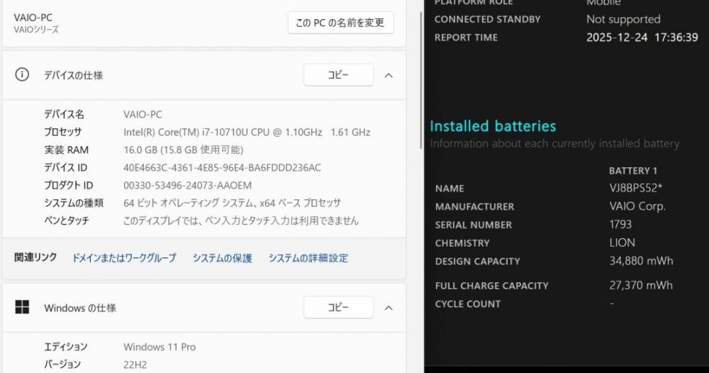Select the device ID value 40E4663C
Image resolution: width=709 pixels, height=373 pixels.
pyautogui.click(x=222, y=168)
